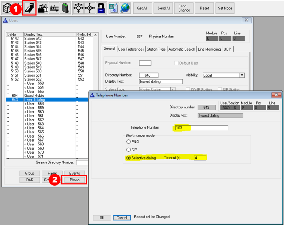
Task: Open the globe web icon
Action: click(125, 8)
